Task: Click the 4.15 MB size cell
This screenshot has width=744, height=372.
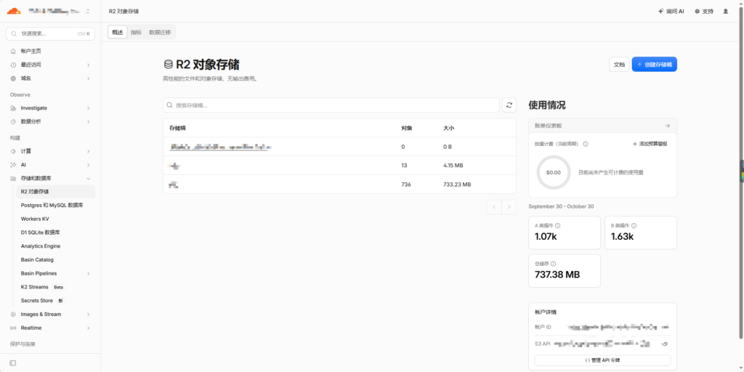Action: point(453,166)
